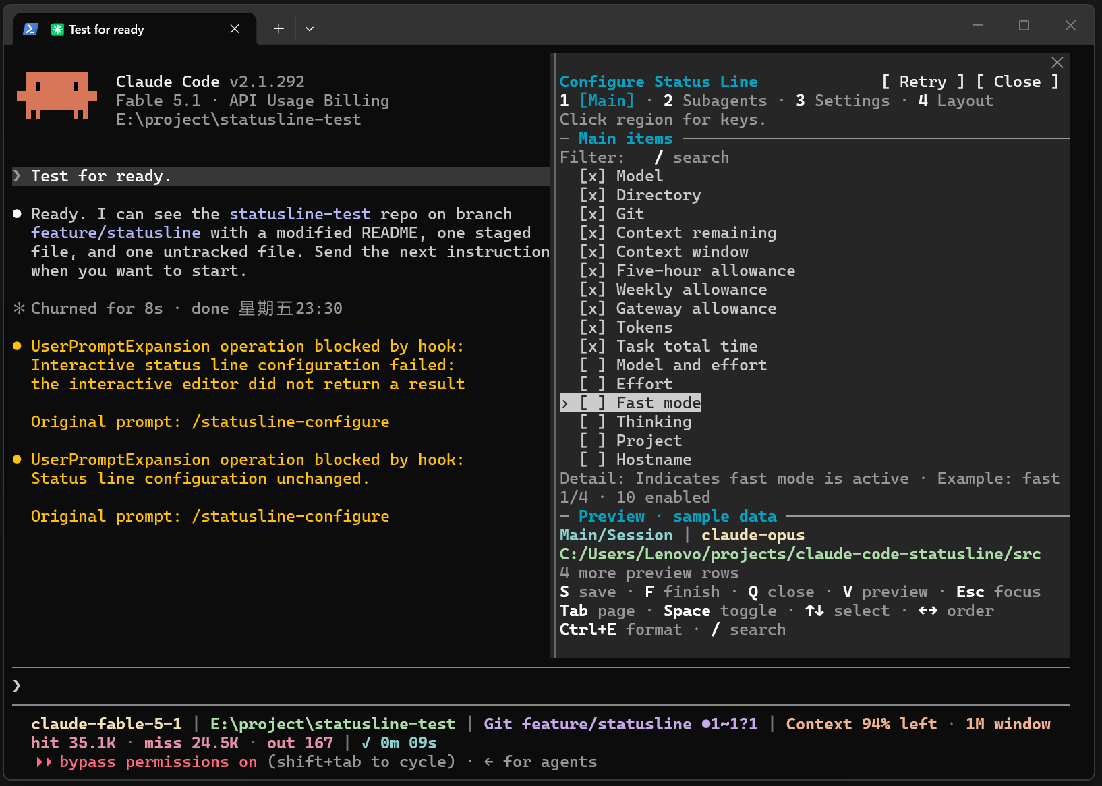Click the filter search field
This screenshot has width=1102, height=786.
692,157
